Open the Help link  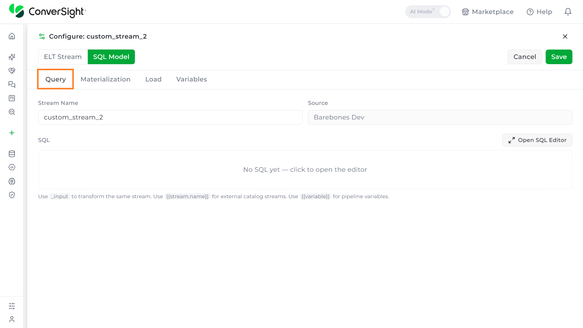[539, 12]
